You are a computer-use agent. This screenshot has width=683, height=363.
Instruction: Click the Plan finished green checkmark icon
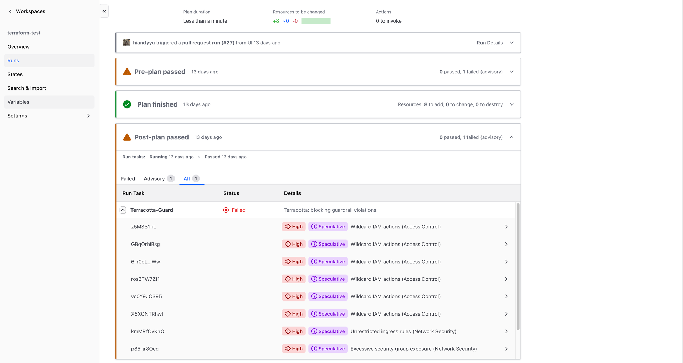(x=127, y=104)
